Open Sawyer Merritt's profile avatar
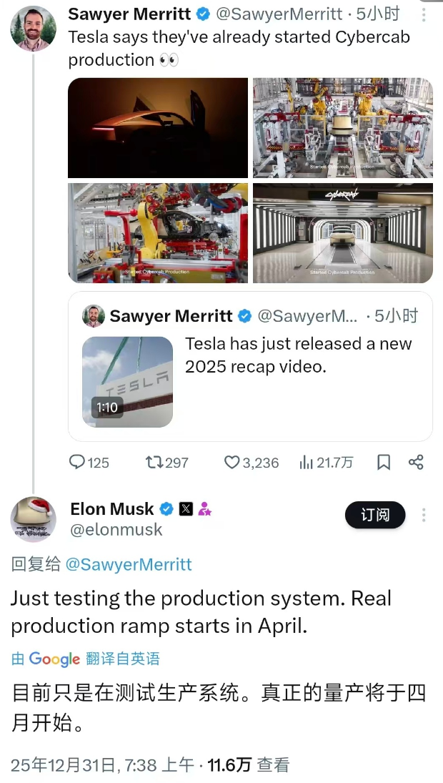443x783 pixels. (x=33, y=29)
